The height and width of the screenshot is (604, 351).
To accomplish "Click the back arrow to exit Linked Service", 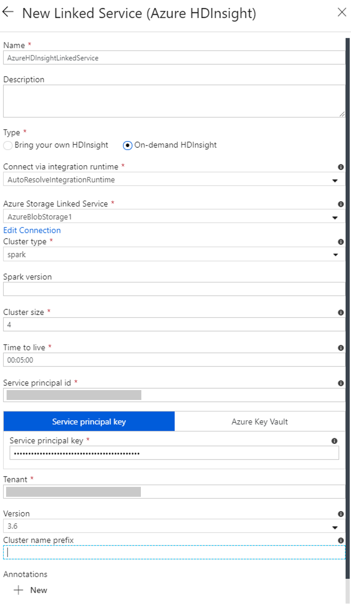I will point(8,13).
